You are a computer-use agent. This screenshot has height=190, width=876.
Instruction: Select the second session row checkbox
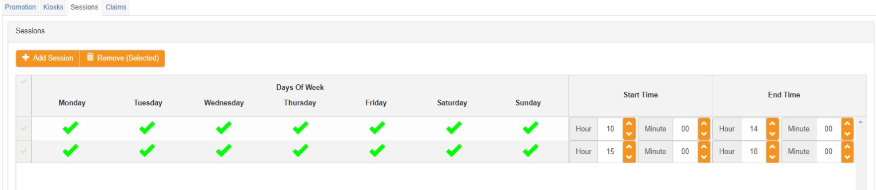(23, 151)
